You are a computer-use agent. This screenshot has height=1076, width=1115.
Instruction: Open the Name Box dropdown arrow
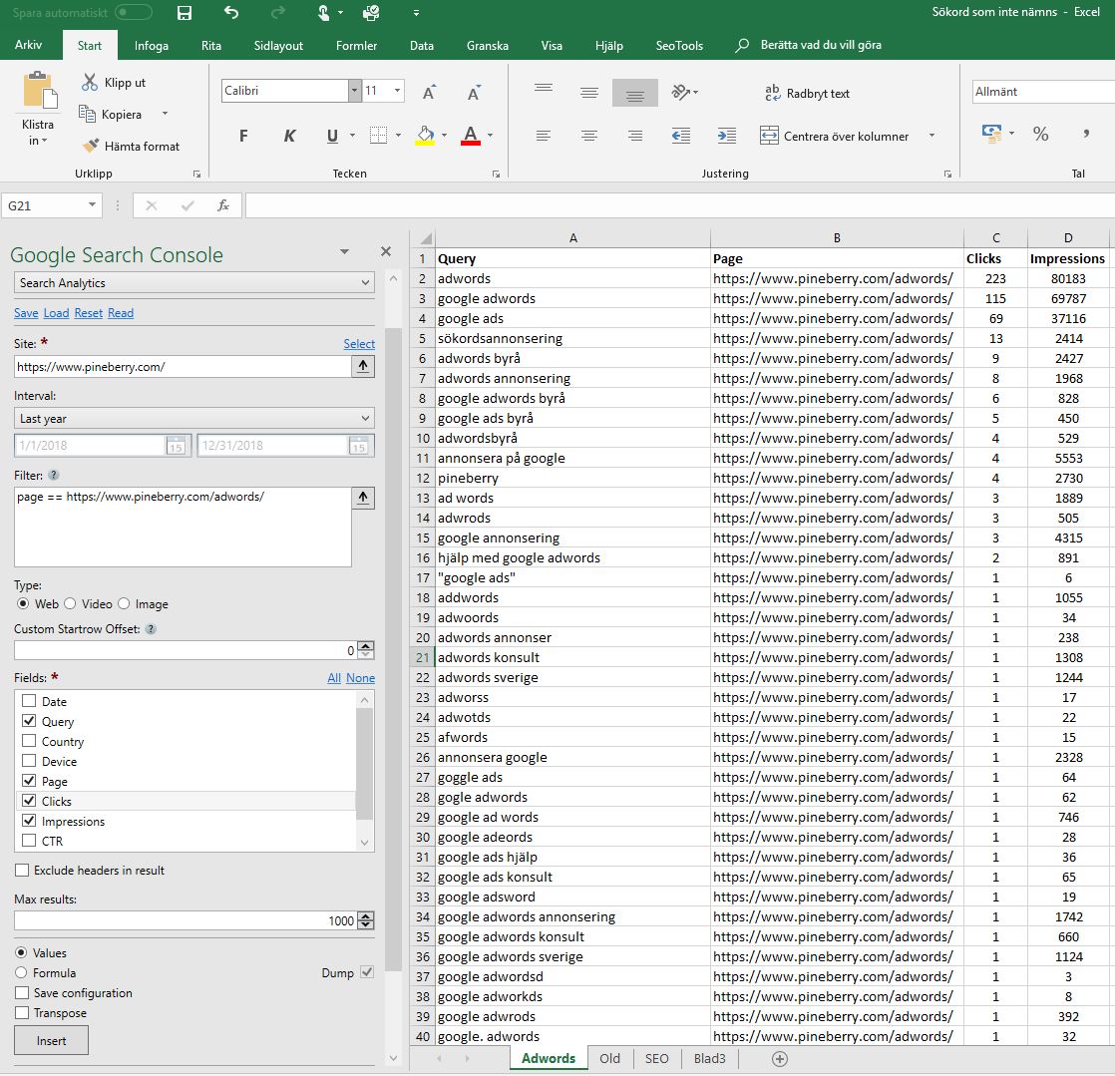click(x=92, y=205)
